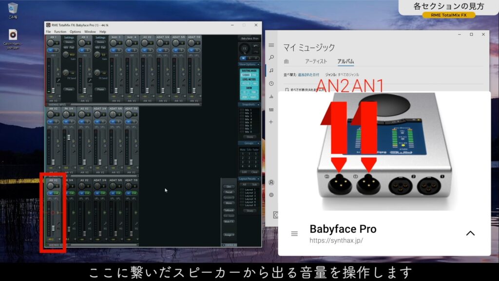Expand the AN 1 input channel bottom arrow

59,96
